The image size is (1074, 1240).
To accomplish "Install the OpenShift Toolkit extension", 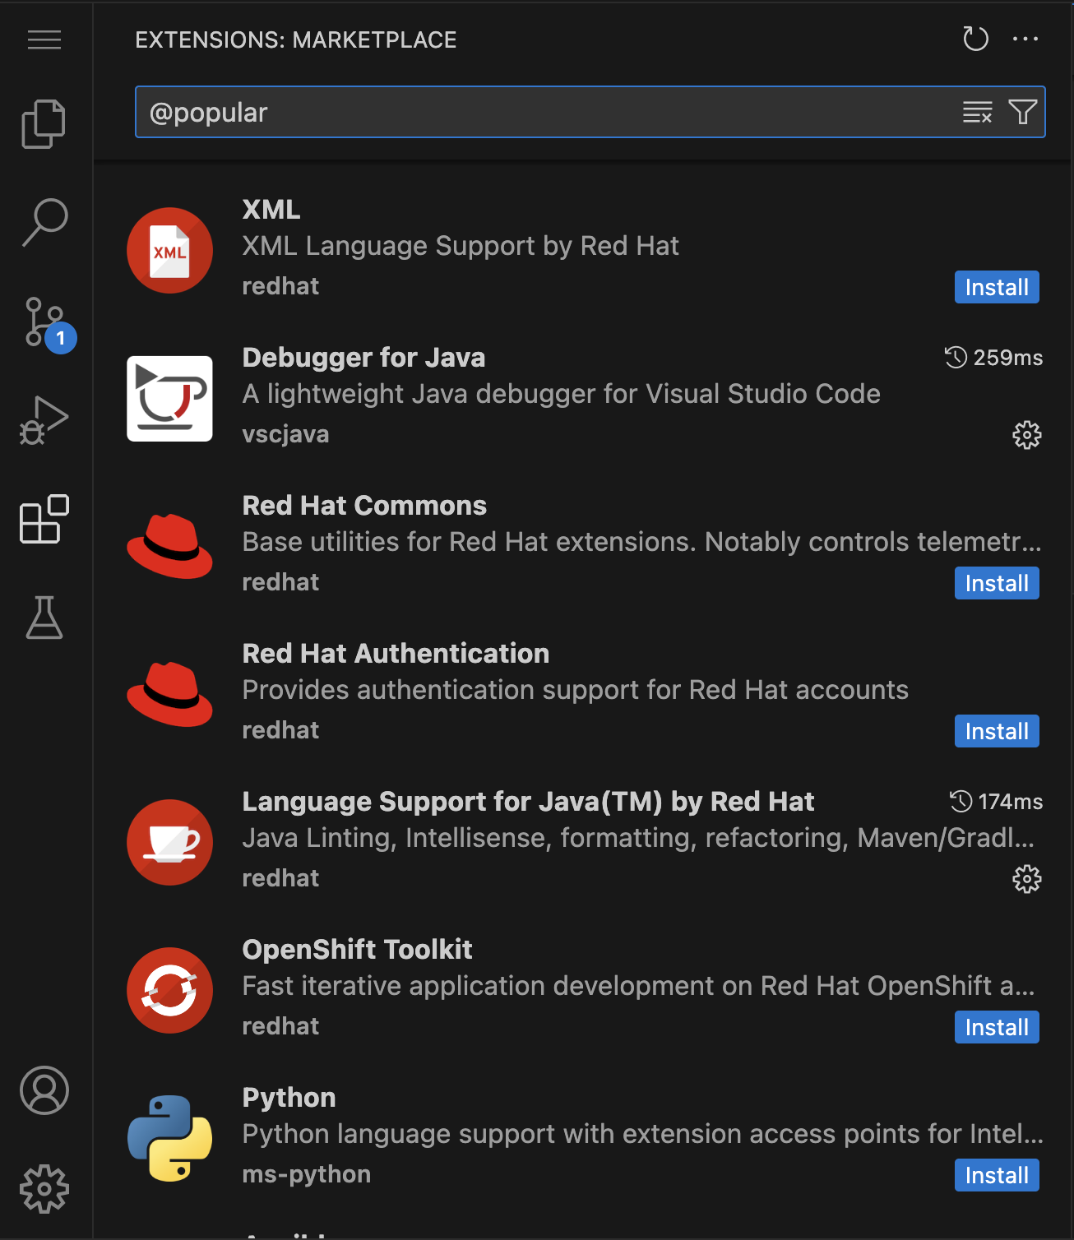I will 997,1027.
